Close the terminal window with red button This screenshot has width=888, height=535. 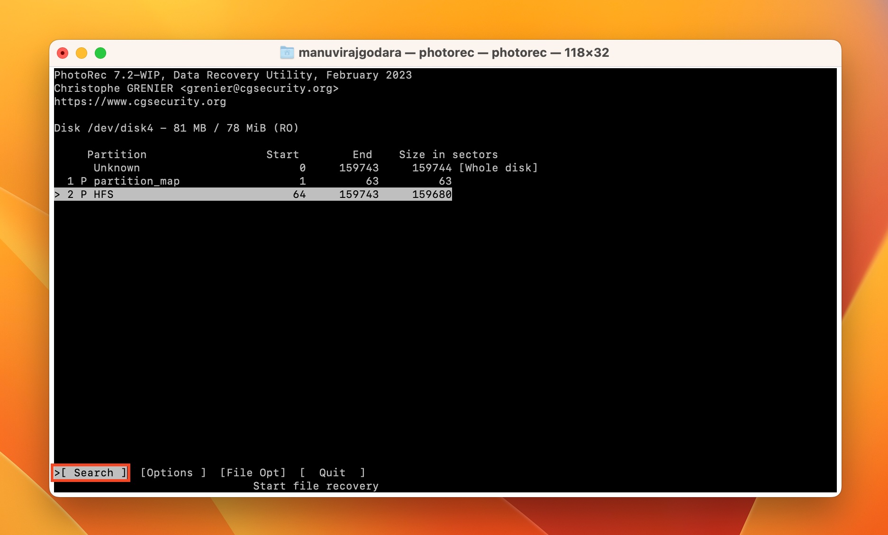point(63,53)
